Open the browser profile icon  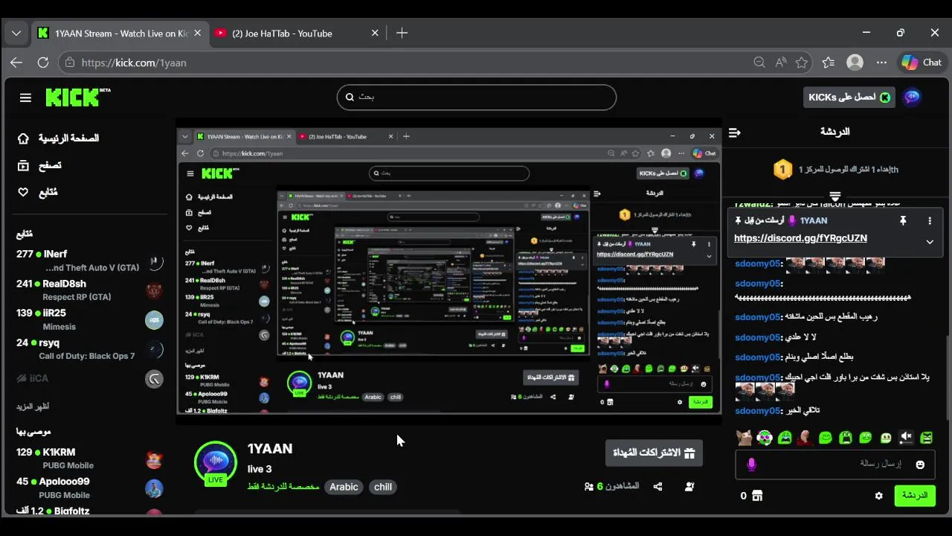click(855, 63)
